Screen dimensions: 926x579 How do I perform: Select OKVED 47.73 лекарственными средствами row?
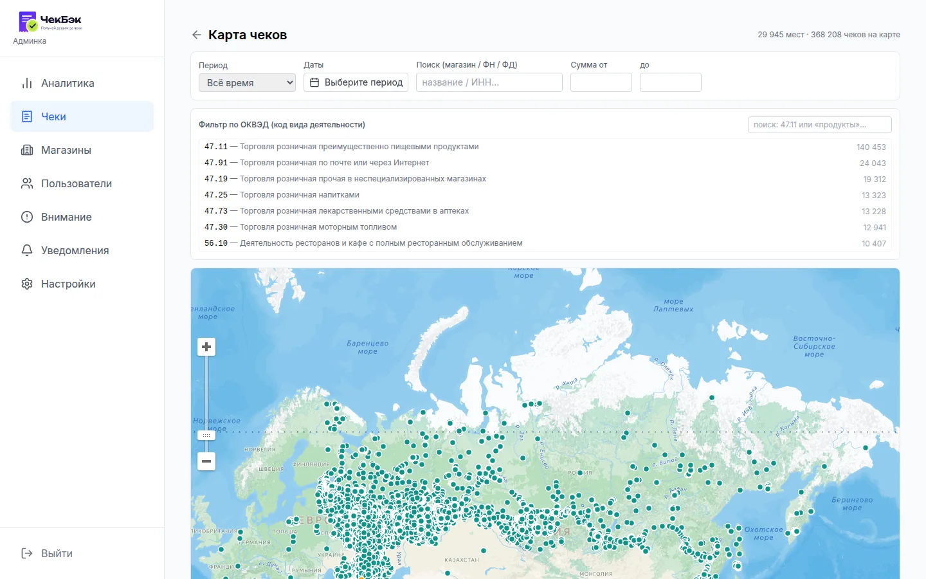pyautogui.click(x=545, y=211)
